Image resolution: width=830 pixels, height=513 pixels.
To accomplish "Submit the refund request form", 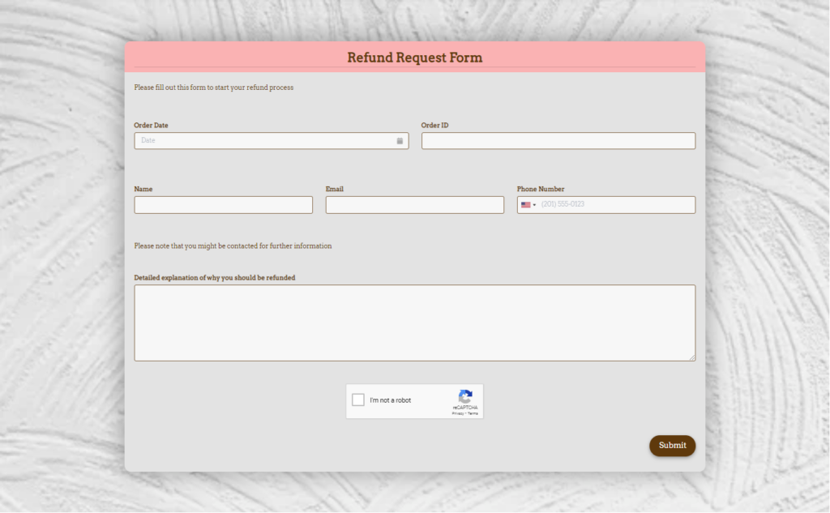I will coord(672,446).
